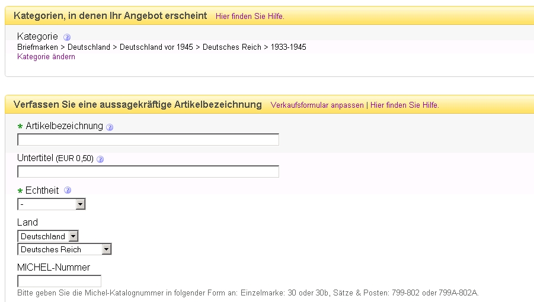Click the help icon beside Artikelbezeichnung

pos(110,127)
